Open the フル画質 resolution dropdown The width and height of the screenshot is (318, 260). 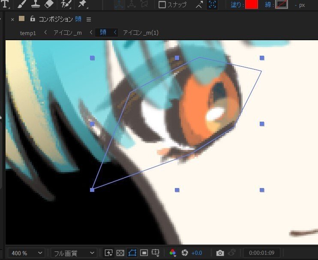(73, 253)
